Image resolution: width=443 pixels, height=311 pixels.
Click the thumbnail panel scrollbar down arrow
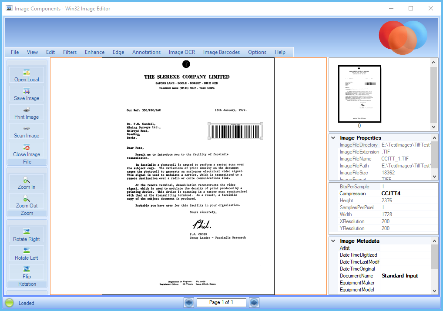point(434,127)
